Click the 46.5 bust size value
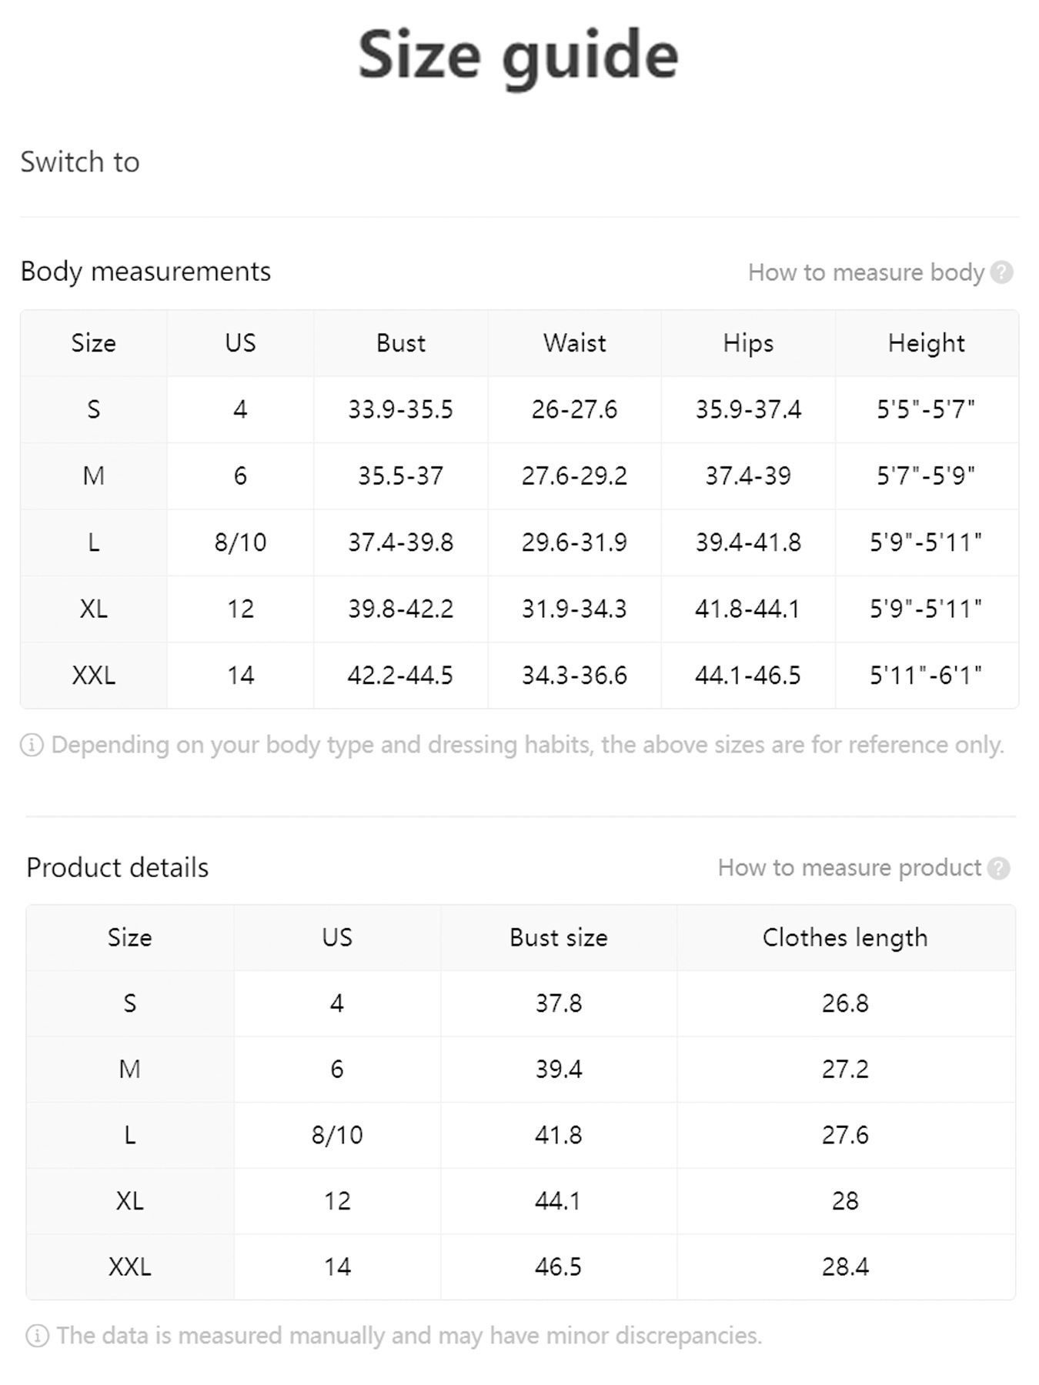Viewport: 1039px width, 1385px height. (x=558, y=1267)
